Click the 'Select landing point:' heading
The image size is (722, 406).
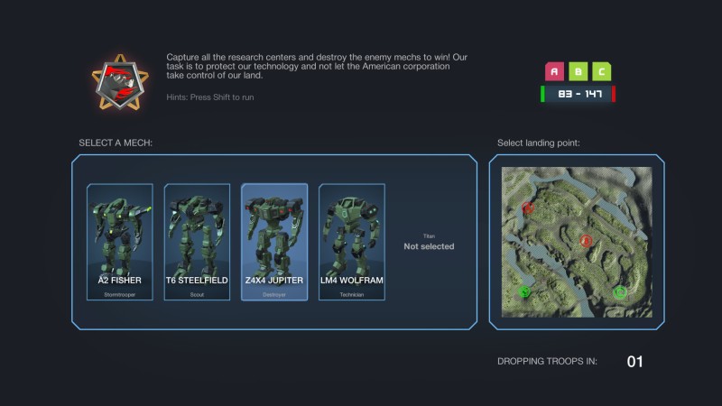[539, 143]
